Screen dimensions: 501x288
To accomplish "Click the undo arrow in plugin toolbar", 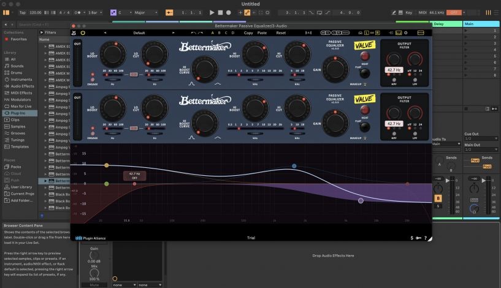I will click(193, 32).
